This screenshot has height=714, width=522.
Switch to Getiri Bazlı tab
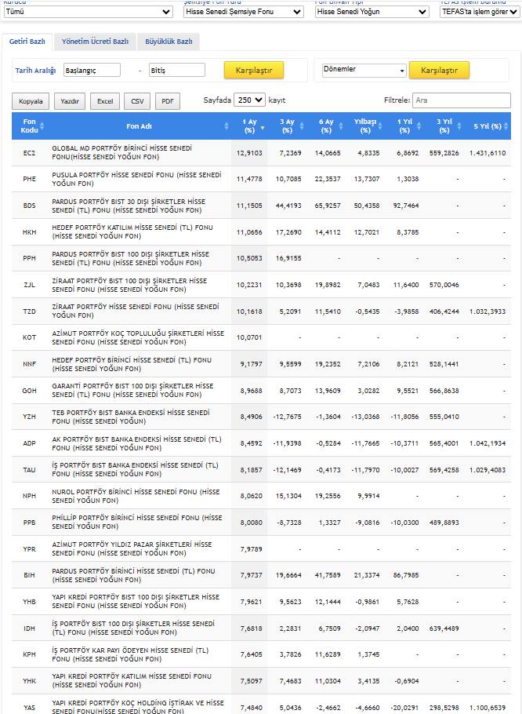[x=27, y=42]
